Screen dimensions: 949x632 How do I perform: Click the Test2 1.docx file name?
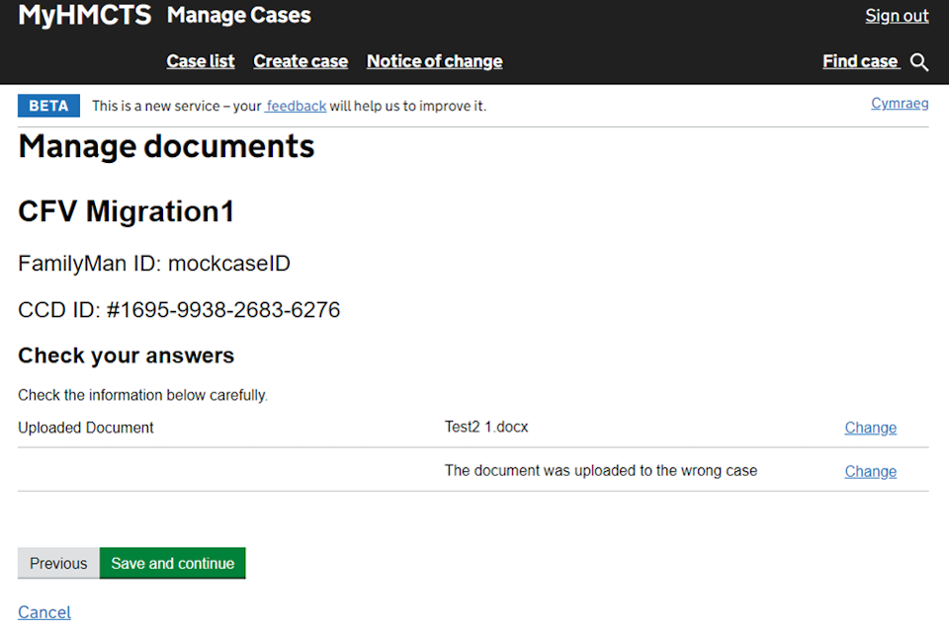click(x=486, y=428)
